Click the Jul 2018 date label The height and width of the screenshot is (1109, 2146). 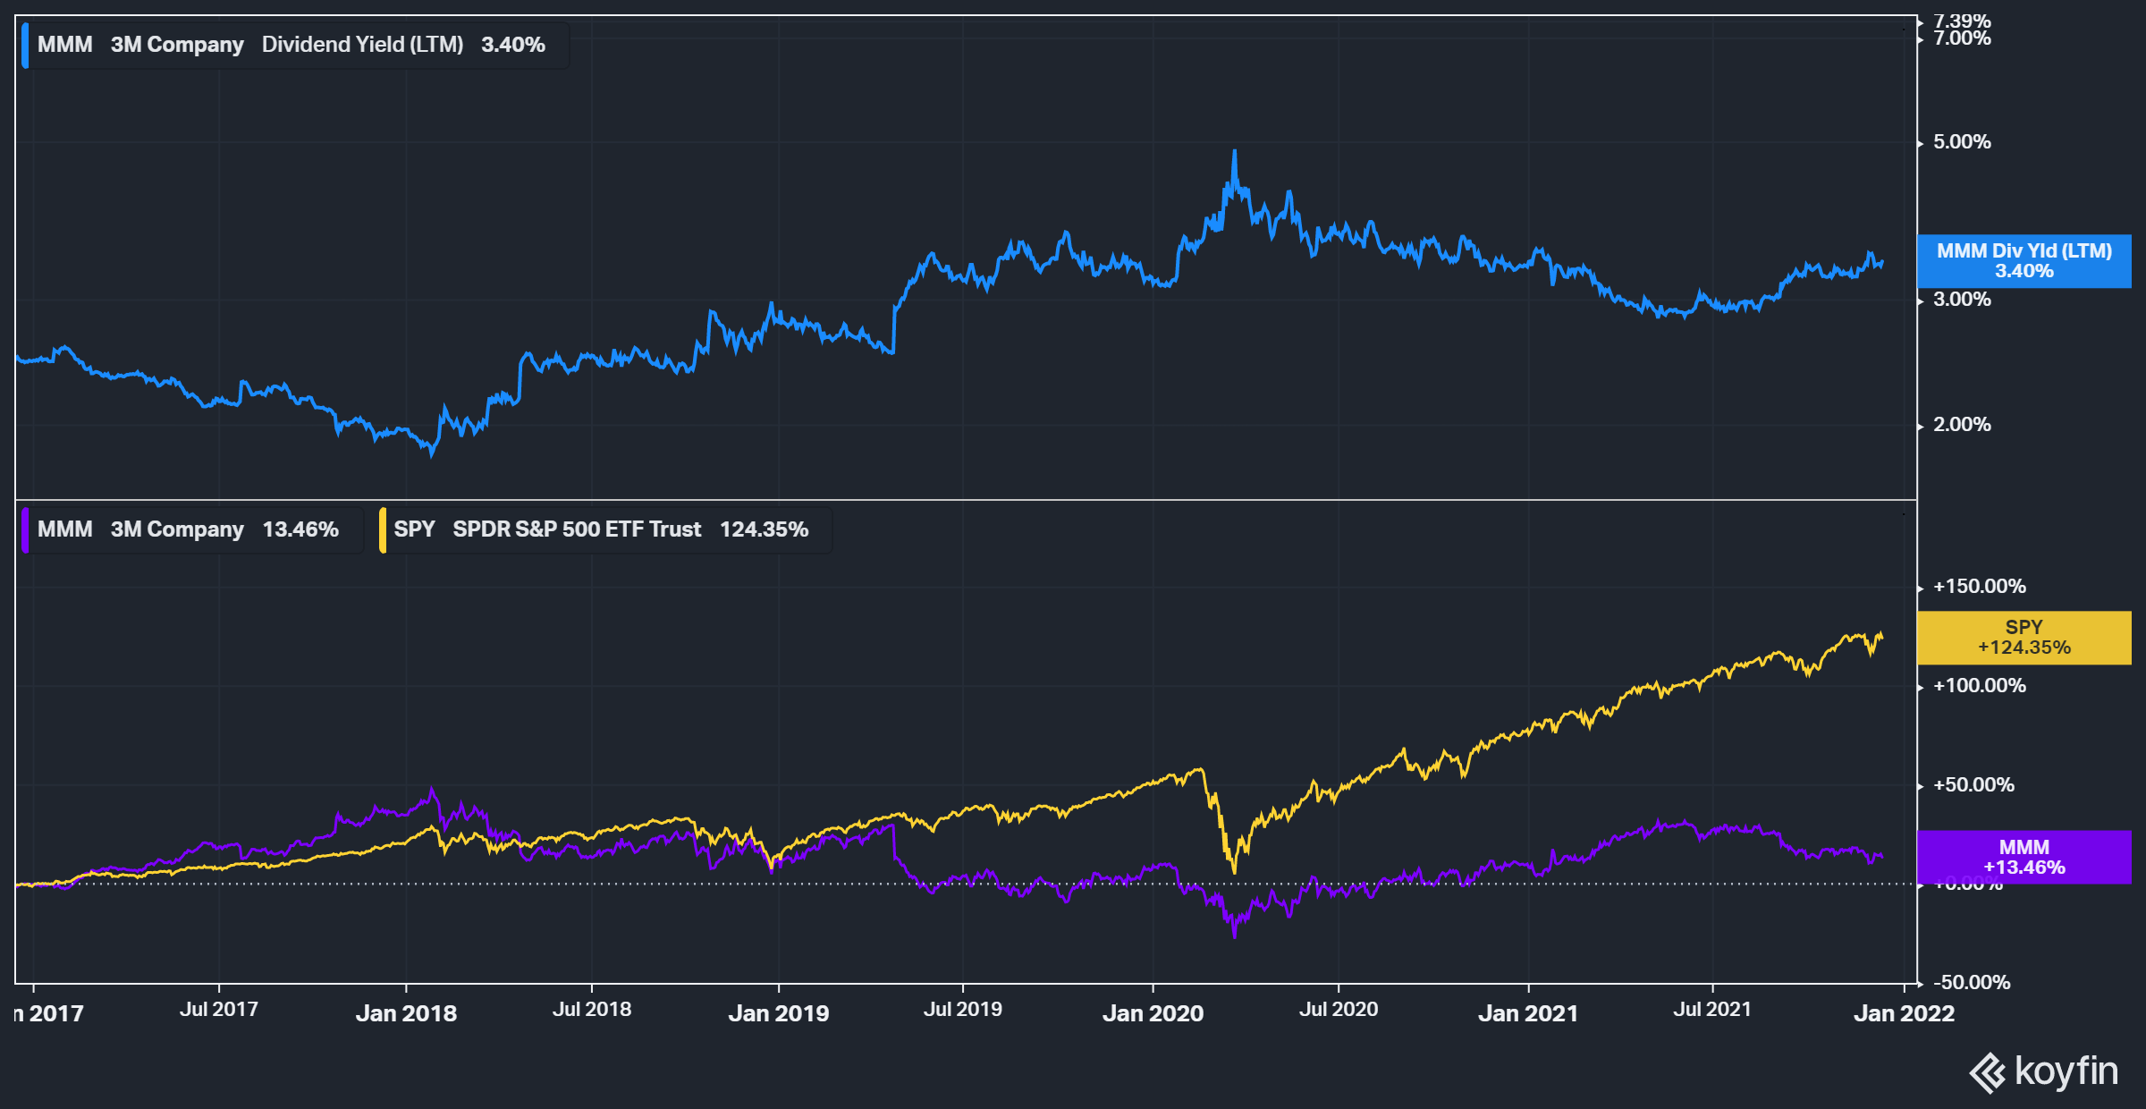click(x=592, y=1010)
